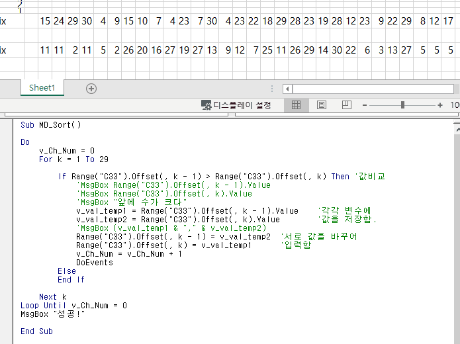
Task: Place cursor on the 'End Sub' line
Action: coord(36,331)
